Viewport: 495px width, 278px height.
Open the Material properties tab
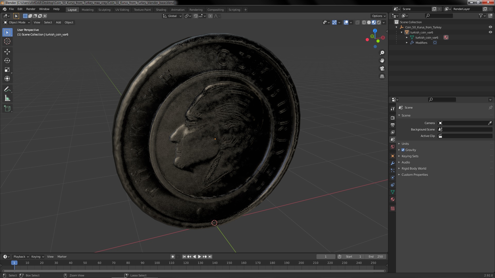pyautogui.click(x=393, y=199)
